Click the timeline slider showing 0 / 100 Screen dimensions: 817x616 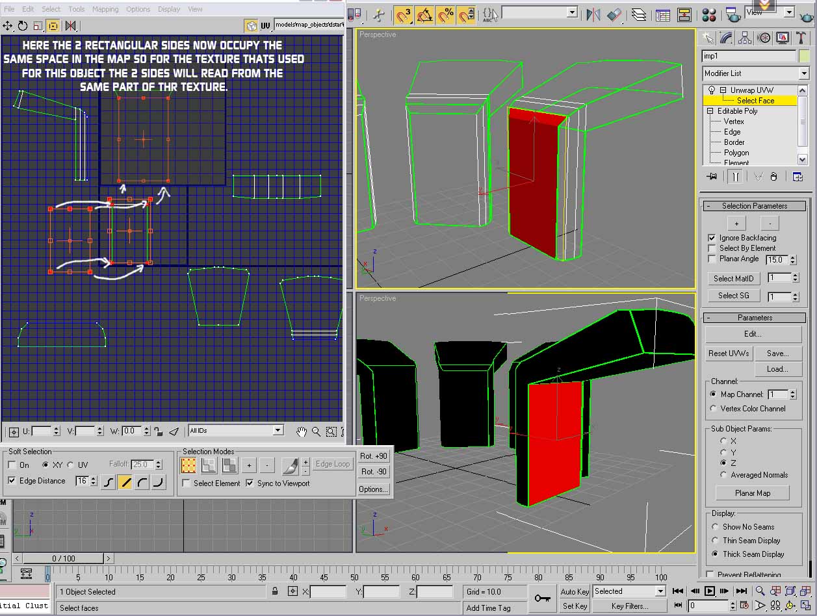click(x=64, y=558)
